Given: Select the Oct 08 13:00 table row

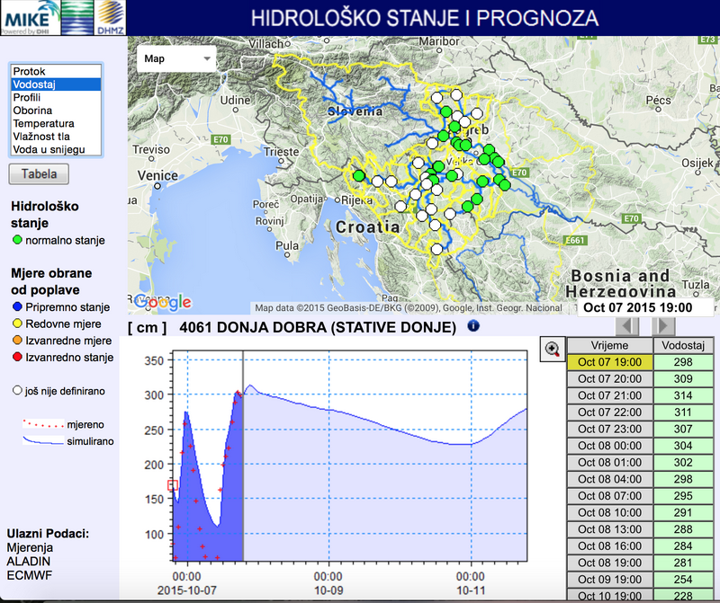Looking at the screenshot, I should (608, 529).
